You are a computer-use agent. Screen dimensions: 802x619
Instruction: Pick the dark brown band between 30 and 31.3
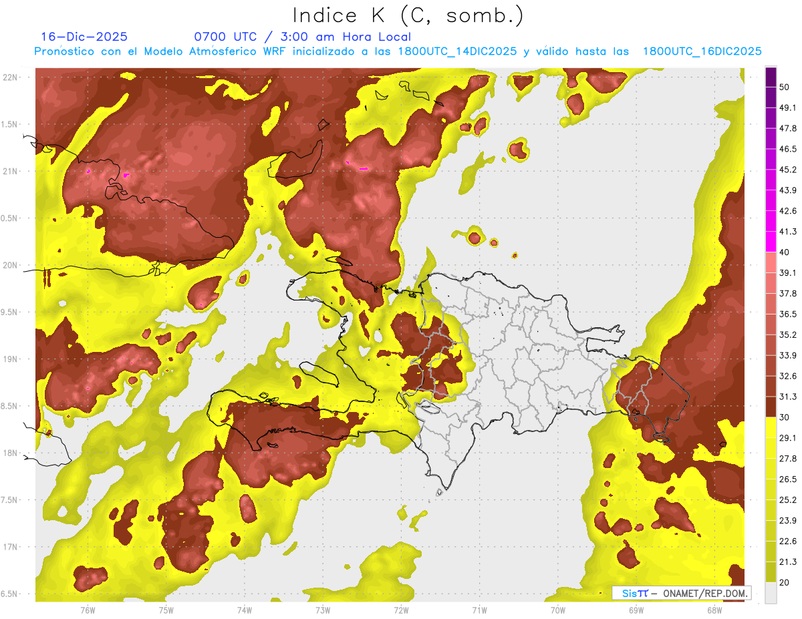771,407
